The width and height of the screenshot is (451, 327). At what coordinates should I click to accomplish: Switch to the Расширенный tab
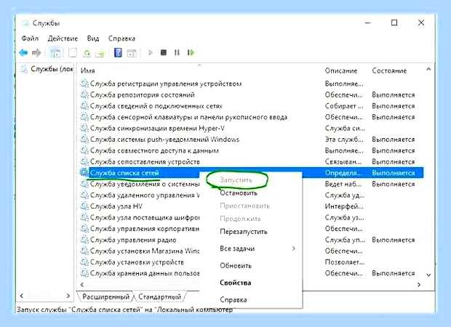click(105, 296)
